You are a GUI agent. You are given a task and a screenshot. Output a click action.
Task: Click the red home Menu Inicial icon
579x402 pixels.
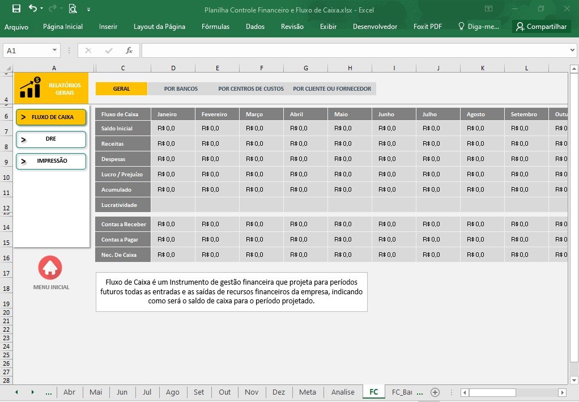coord(50,268)
